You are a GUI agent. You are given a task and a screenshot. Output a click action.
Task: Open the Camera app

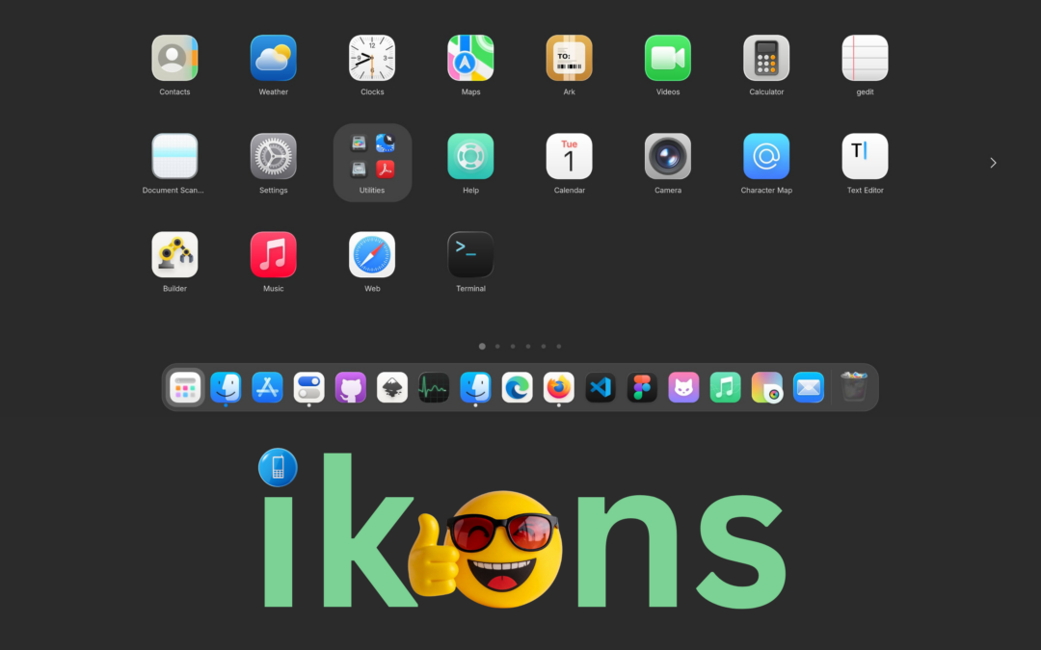coord(667,156)
